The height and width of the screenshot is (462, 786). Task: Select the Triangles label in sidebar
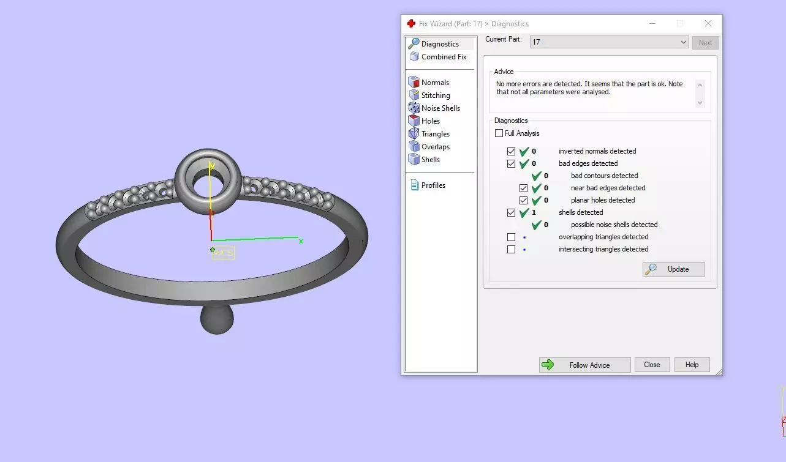click(436, 134)
